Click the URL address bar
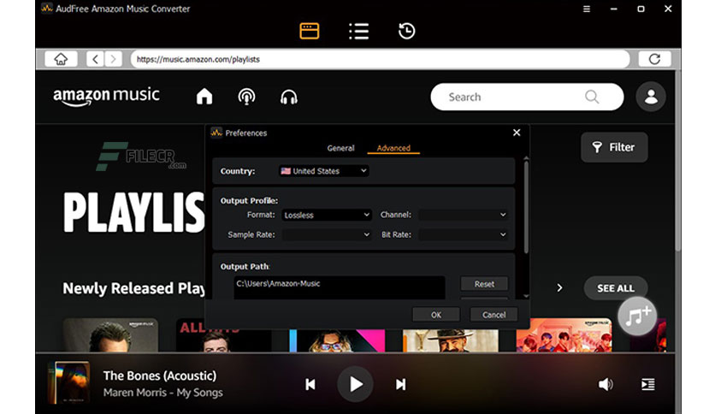 (x=381, y=59)
